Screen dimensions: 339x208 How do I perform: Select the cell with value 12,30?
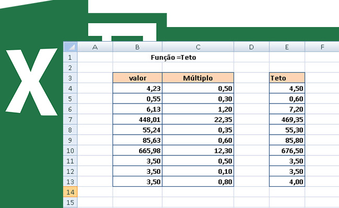[x=198, y=150]
